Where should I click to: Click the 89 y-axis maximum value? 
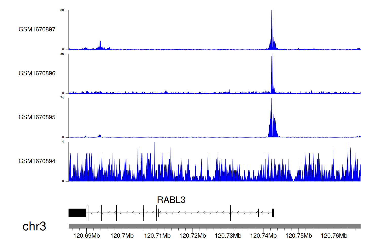coord(62,10)
